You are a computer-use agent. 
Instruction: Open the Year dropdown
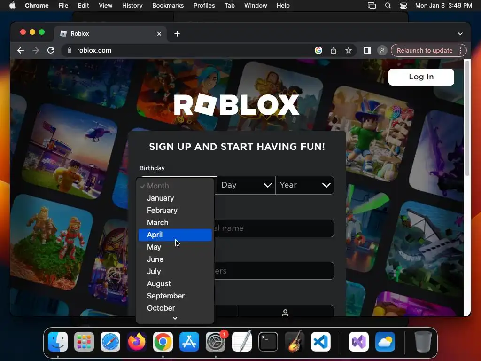click(305, 185)
